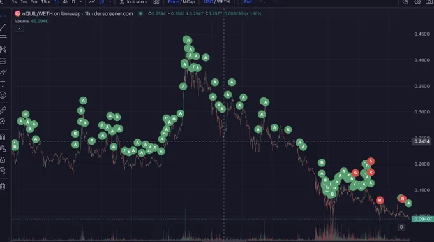Open the chart type dropdown arrow

(110, 2)
